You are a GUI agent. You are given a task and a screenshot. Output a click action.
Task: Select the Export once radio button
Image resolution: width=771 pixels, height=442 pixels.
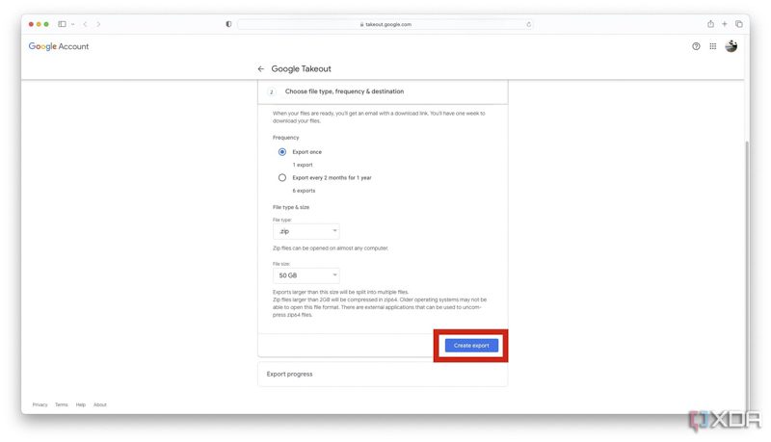[282, 152]
